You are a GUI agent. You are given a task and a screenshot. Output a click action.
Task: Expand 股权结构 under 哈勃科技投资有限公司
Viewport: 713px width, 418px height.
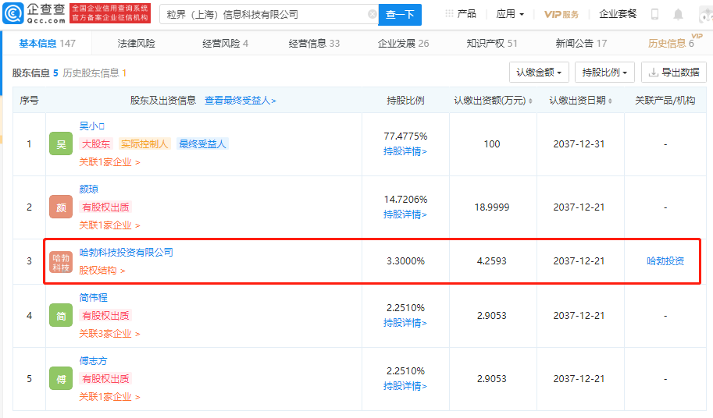(x=102, y=271)
